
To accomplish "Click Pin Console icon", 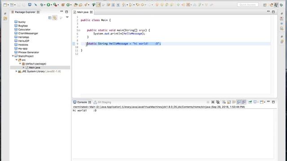I will pyautogui.click(x=250, y=102).
